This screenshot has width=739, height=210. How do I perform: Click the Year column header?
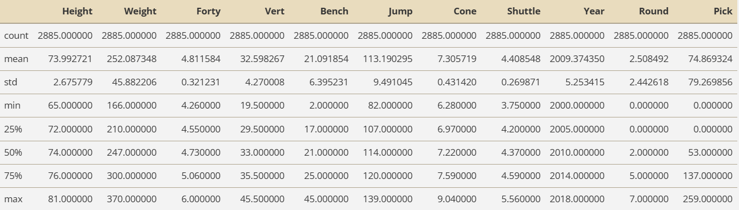pyautogui.click(x=594, y=11)
